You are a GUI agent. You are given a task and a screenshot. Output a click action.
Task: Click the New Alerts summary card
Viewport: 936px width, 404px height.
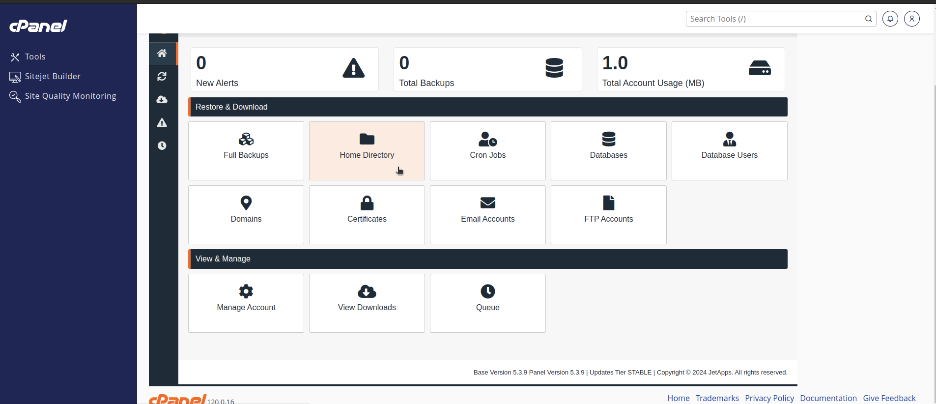[x=284, y=69]
